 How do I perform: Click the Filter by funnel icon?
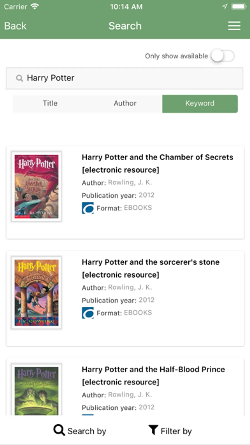click(x=153, y=430)
